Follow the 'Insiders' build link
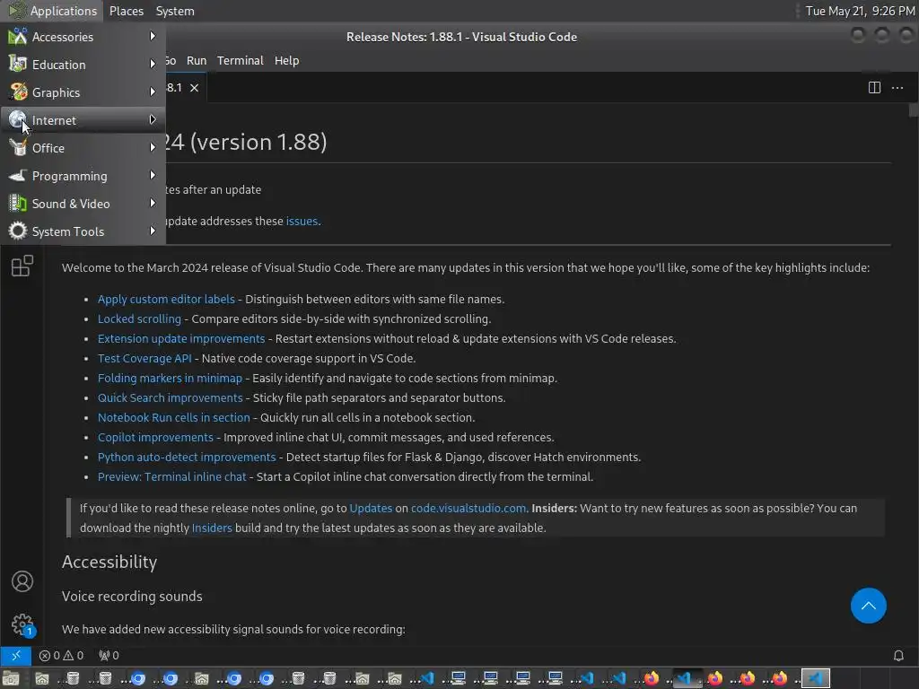This screenshot has height=689, width=919. [x=212, y=528]
